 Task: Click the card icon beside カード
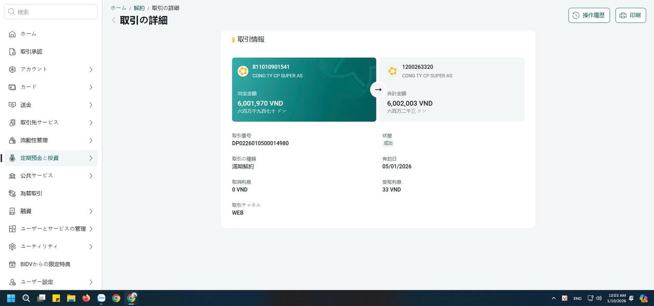point(12,87)
